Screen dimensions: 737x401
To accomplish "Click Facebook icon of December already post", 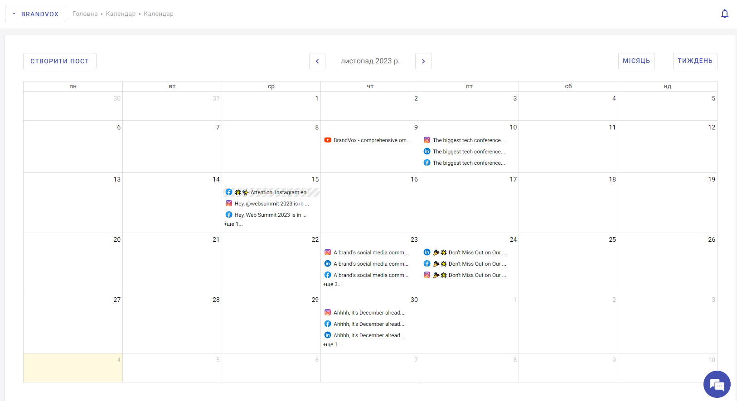I will pos(328,324).
